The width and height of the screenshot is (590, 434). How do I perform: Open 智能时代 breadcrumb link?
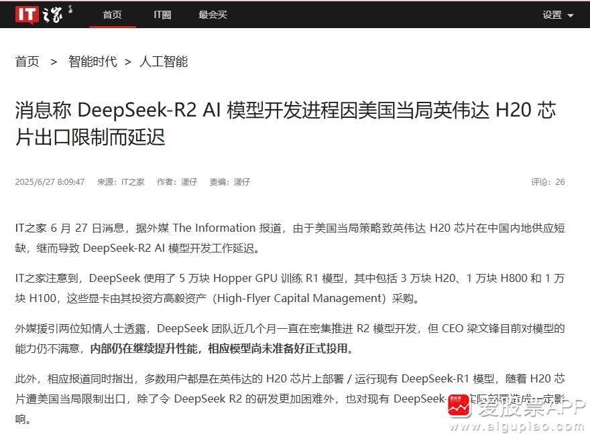point(93,61)
